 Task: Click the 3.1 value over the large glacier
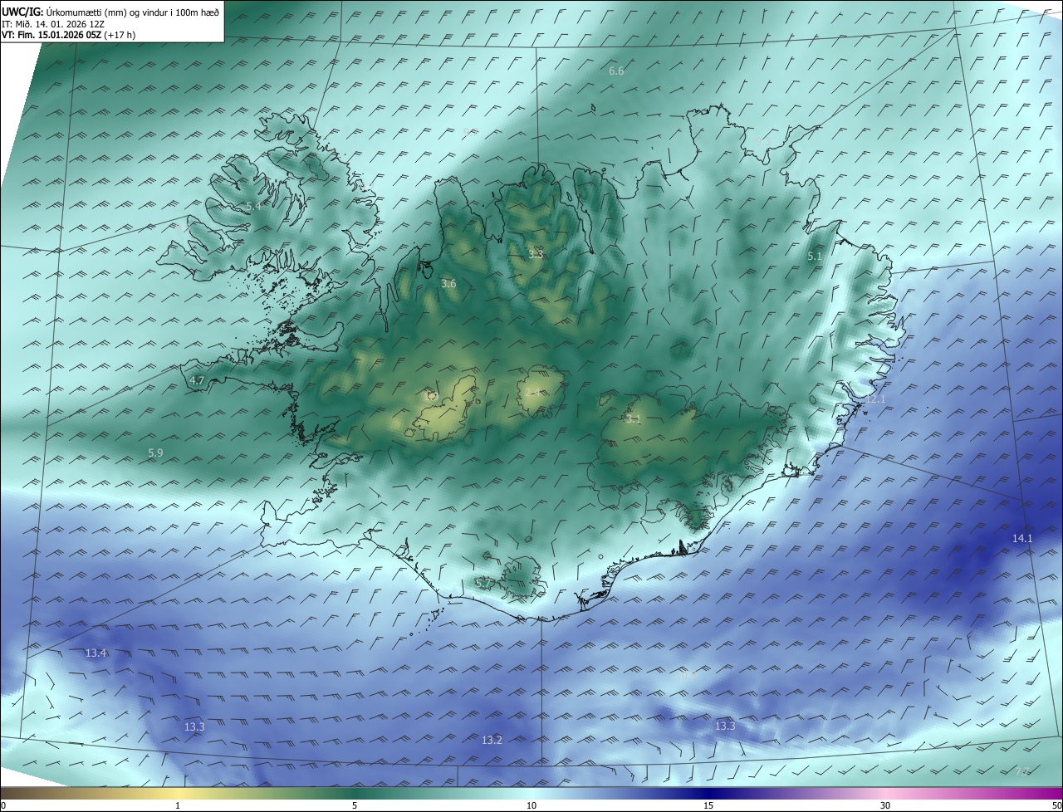coord(633,419)
